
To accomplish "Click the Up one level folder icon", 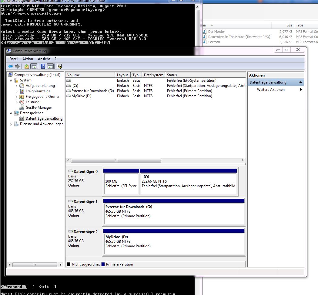I will 27,66.
